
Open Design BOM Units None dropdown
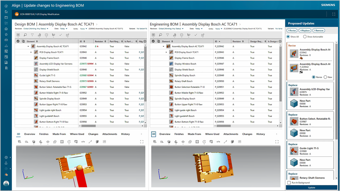tap(84, 29)
